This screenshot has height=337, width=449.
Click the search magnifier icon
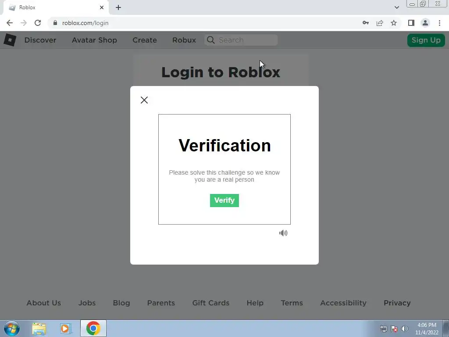(x=211, y=40)
